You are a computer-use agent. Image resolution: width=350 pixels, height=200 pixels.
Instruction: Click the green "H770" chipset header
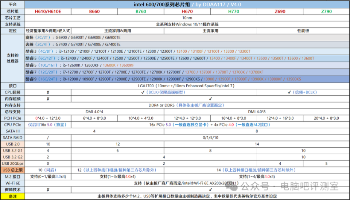tap(233, 11)
